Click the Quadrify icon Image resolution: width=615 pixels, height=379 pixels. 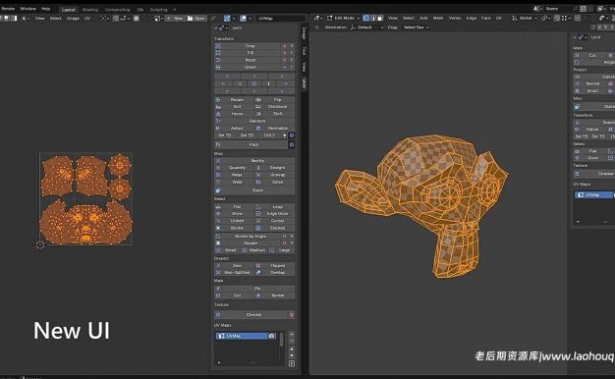pos(218,168)
